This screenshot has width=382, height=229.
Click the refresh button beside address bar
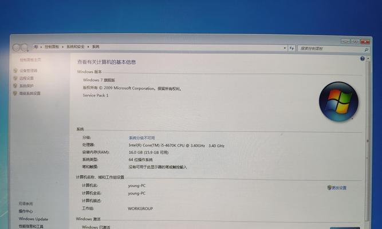click(292, 48)
